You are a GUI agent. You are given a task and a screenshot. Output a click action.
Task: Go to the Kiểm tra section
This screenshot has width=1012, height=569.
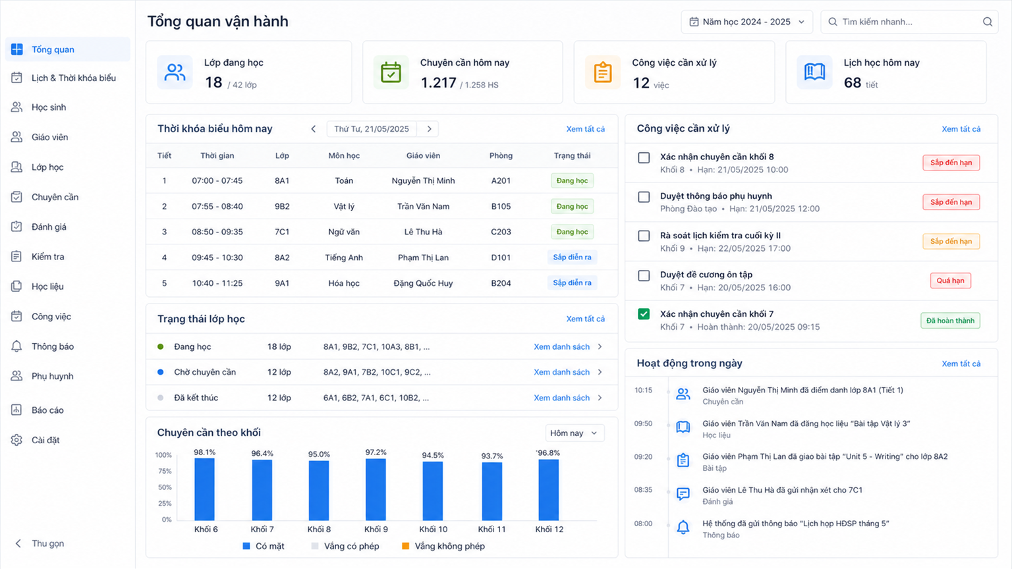(x=67, y=257)
